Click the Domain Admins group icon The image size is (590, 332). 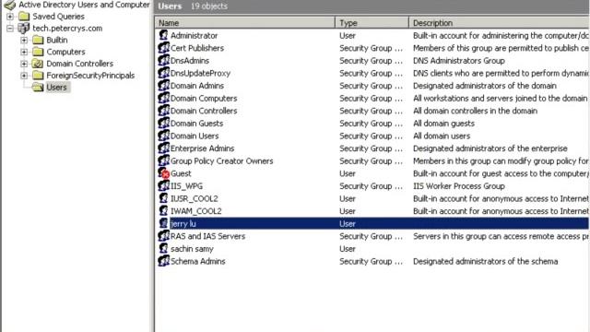[164, 86]
